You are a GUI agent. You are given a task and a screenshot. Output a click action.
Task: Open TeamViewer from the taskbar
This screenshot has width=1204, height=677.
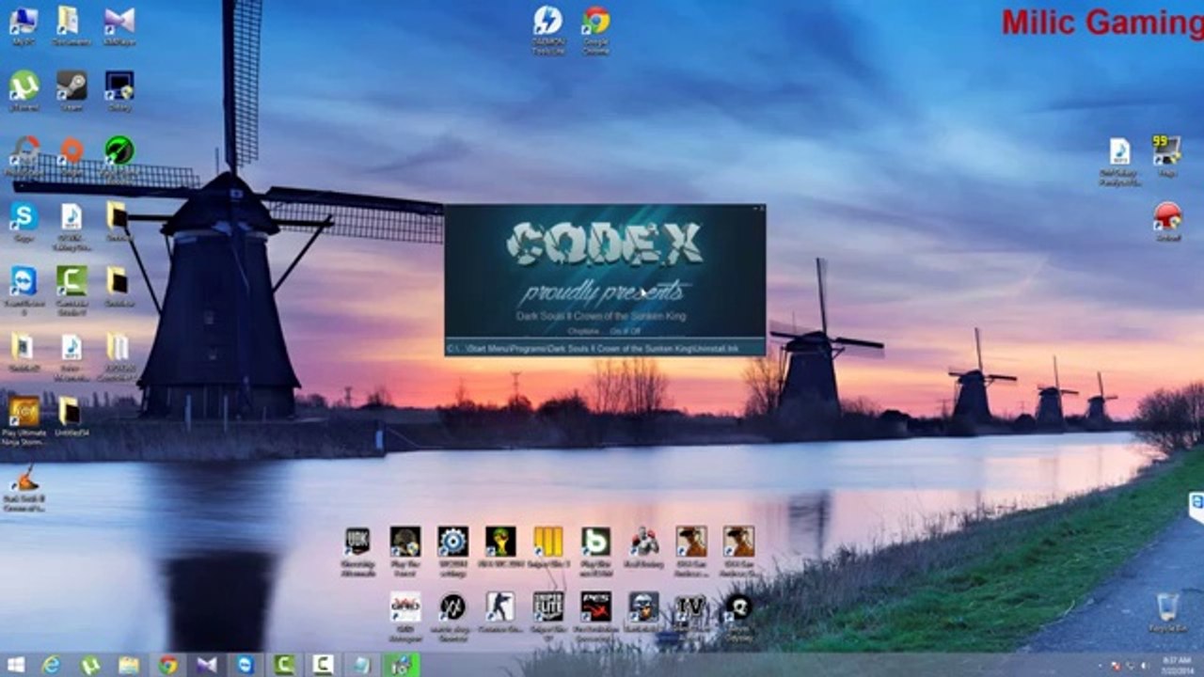click(x=246, y=665)
